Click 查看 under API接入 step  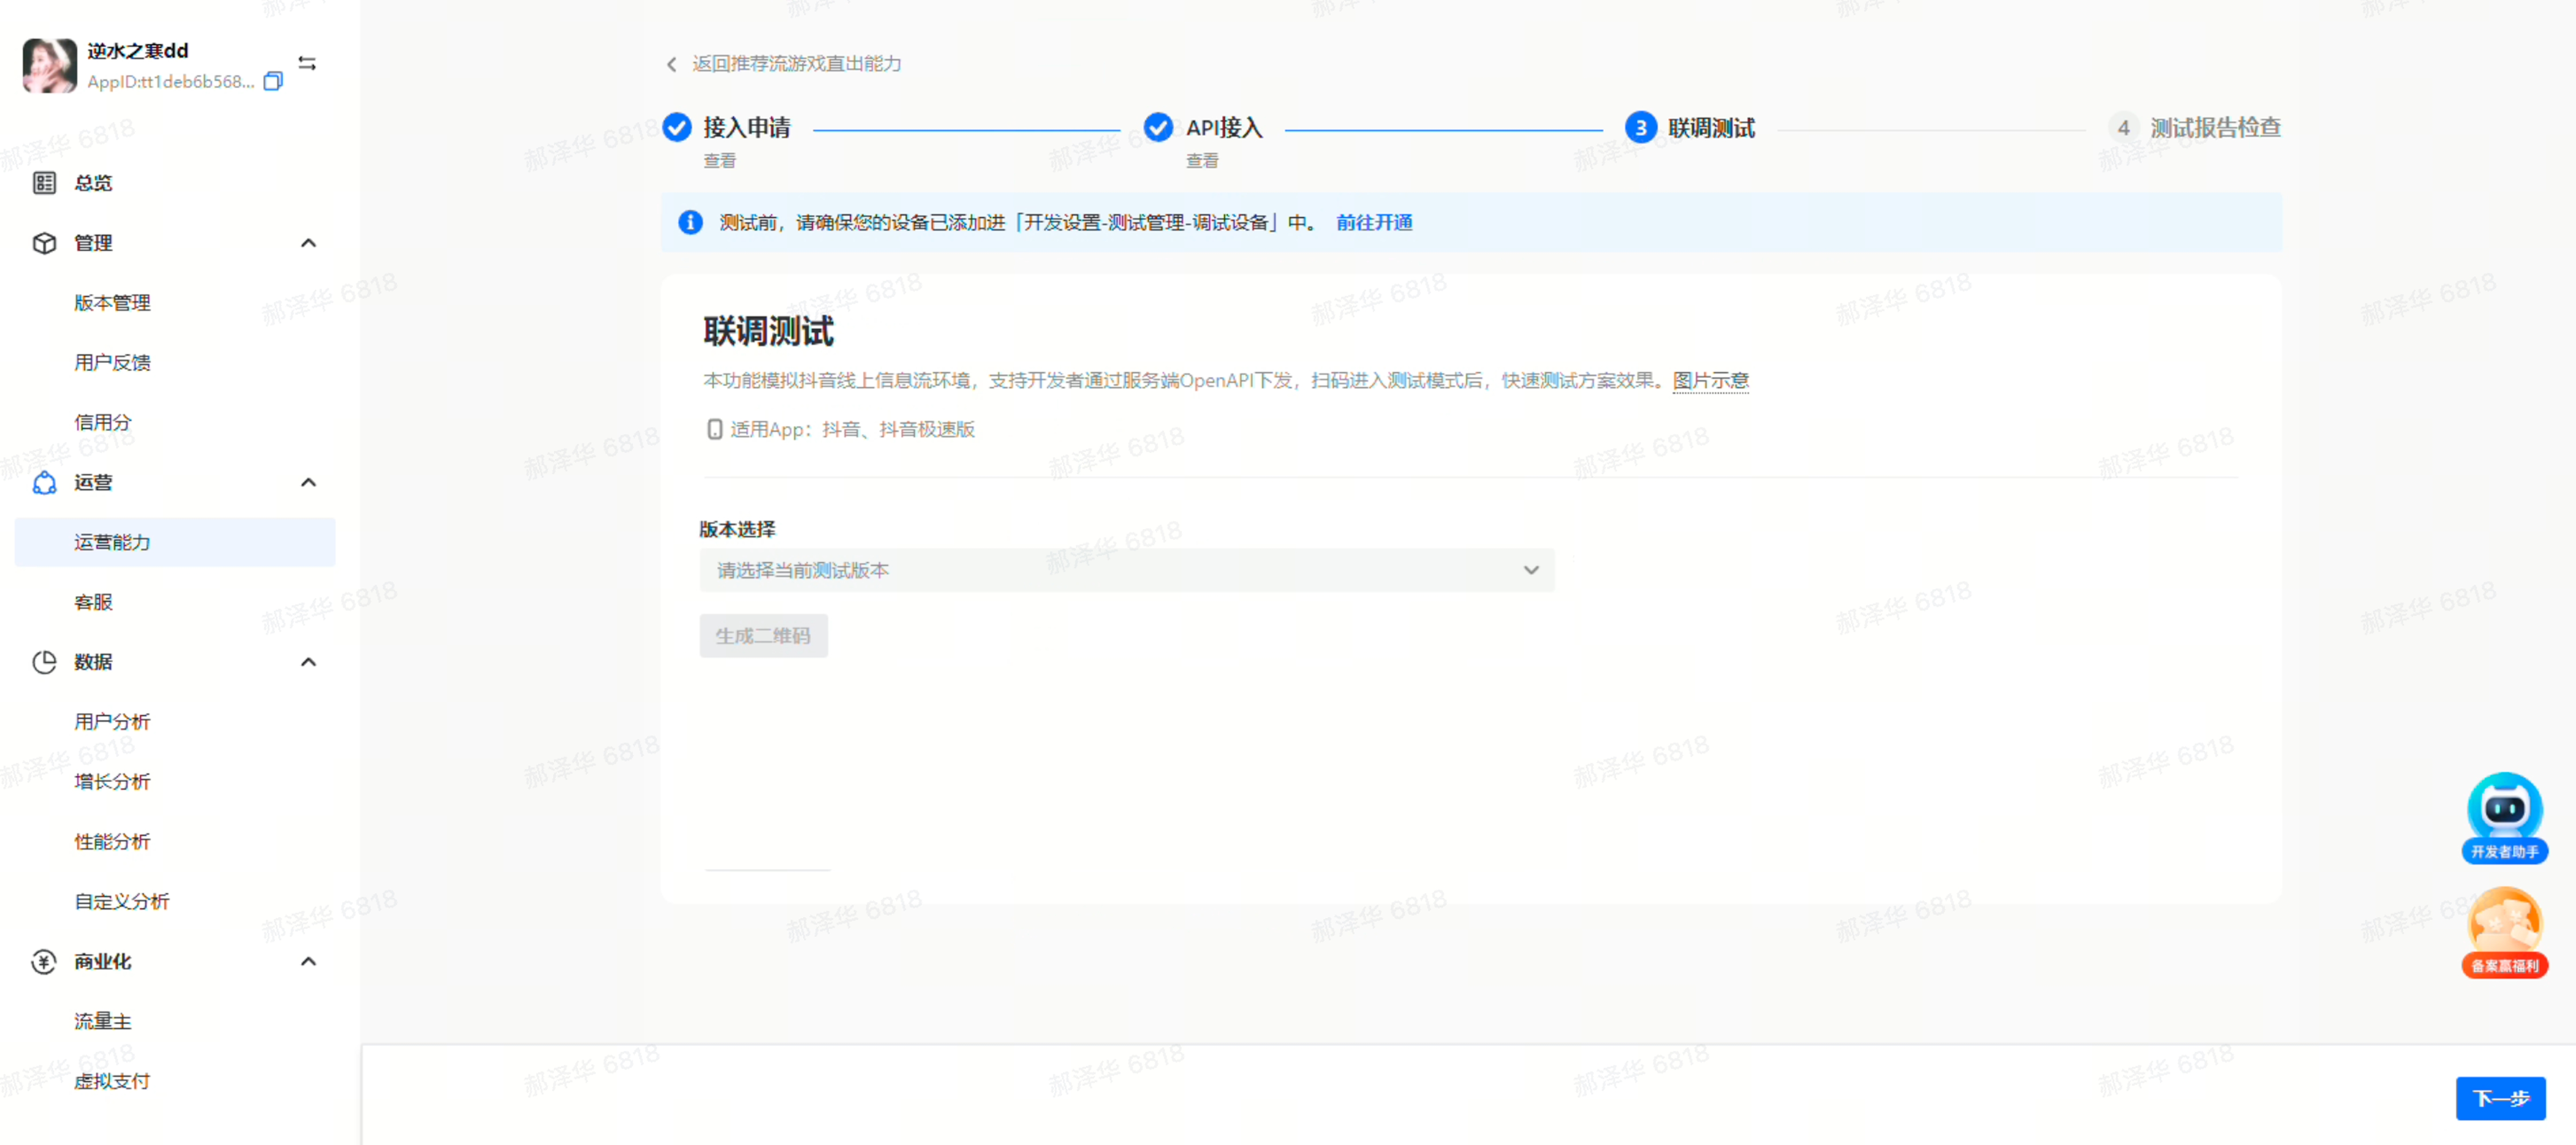tap(1201, 160)
